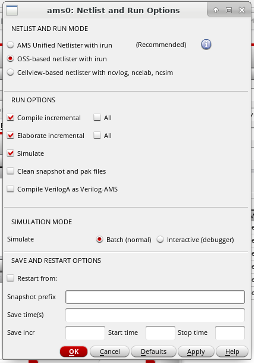
Task: Choose Interactive (debugger) simulation mode
Action: pos(160,239)
